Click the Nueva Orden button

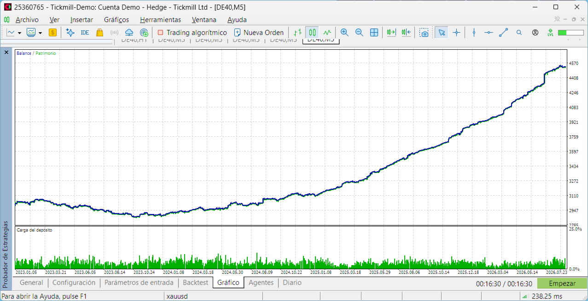pyautogui.click(x=258, y=33)
